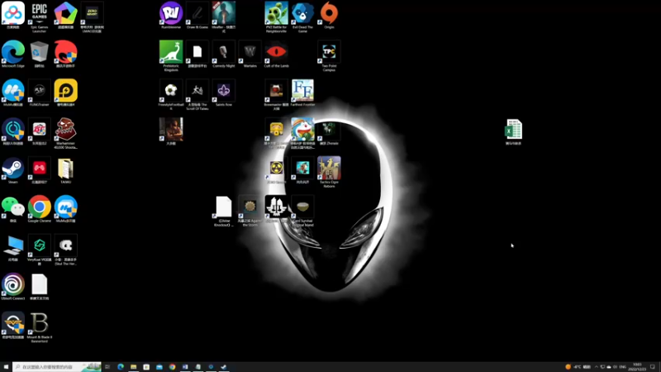Open Task View on the taskbar

[107, 366]
